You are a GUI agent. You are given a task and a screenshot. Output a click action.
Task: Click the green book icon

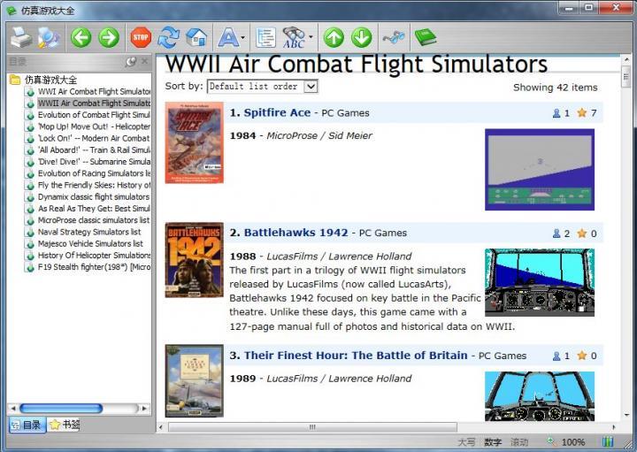coord(426,37)
